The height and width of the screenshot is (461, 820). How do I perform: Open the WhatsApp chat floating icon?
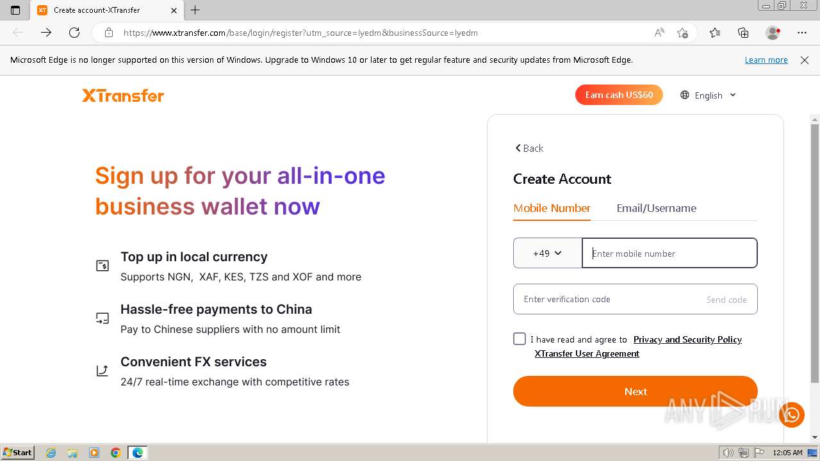[792, 415]
